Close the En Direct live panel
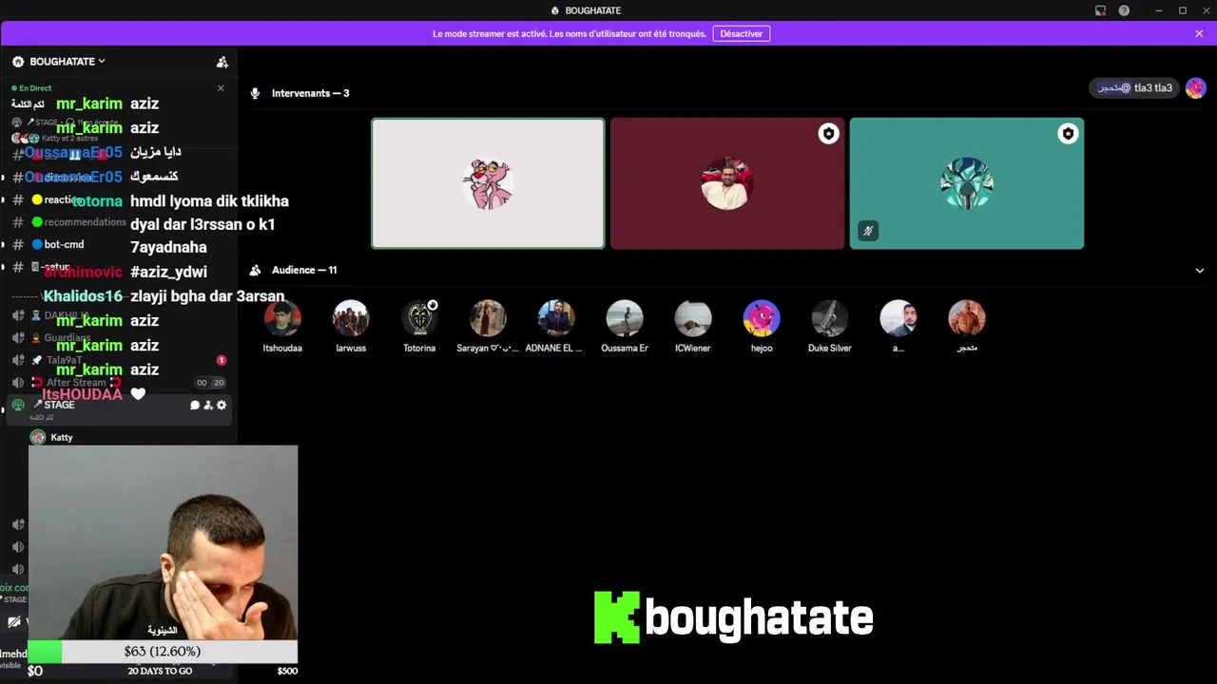Viewport: 1217px width, 684px height. [x=221, y=88]
